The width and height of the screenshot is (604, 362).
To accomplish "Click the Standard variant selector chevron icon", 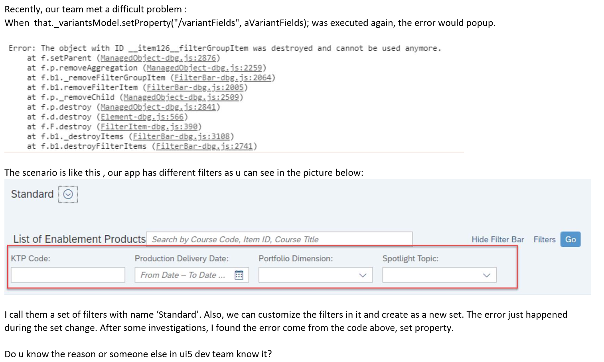I will coord(68,194).
